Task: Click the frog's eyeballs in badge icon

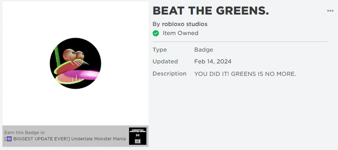Action: pos(73,55)
